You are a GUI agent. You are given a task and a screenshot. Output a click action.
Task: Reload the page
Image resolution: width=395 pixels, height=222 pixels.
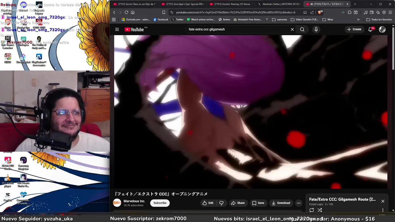[127, 12]
